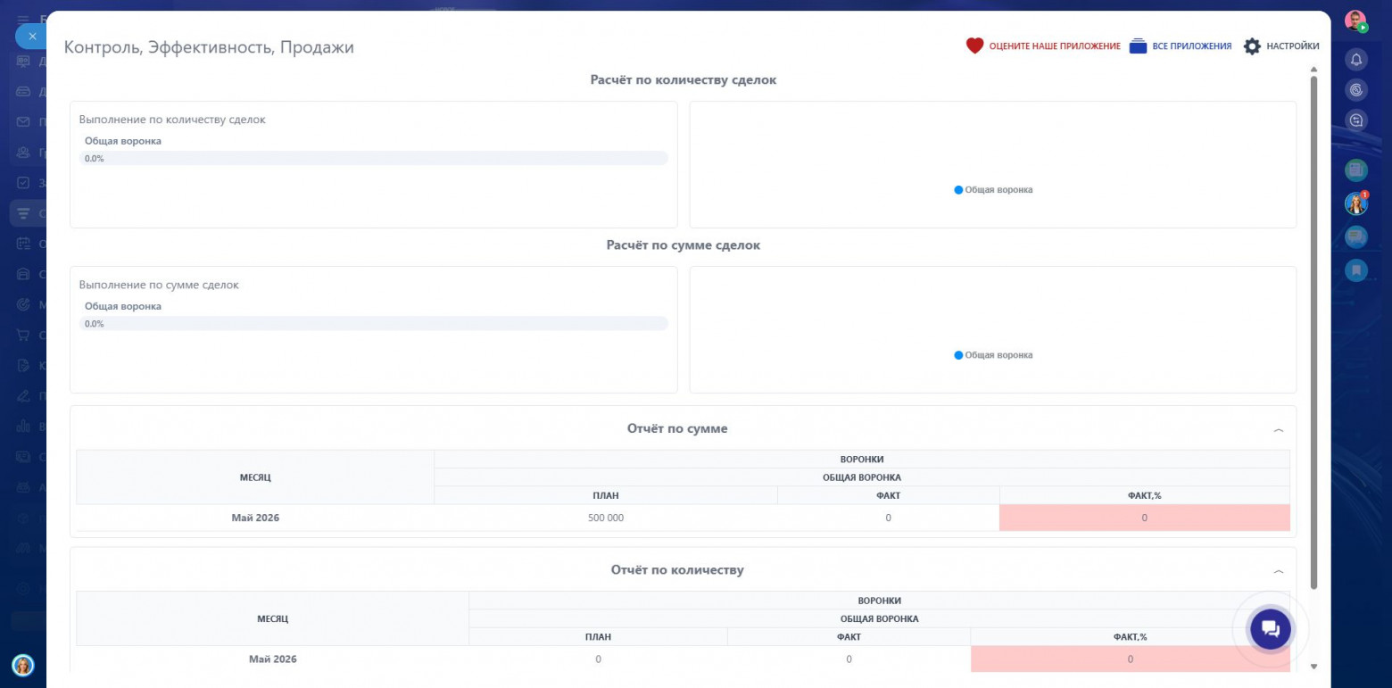Click the user profile avatar at top right
1392x688 pixels.
1356,21
